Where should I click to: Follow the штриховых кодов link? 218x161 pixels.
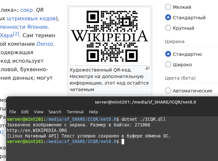31,18
